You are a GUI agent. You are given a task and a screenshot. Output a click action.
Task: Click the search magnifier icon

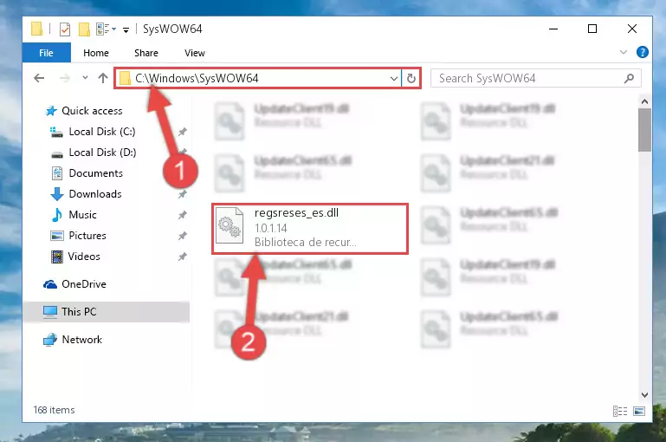pyautogui.click(x=629, y=78)
